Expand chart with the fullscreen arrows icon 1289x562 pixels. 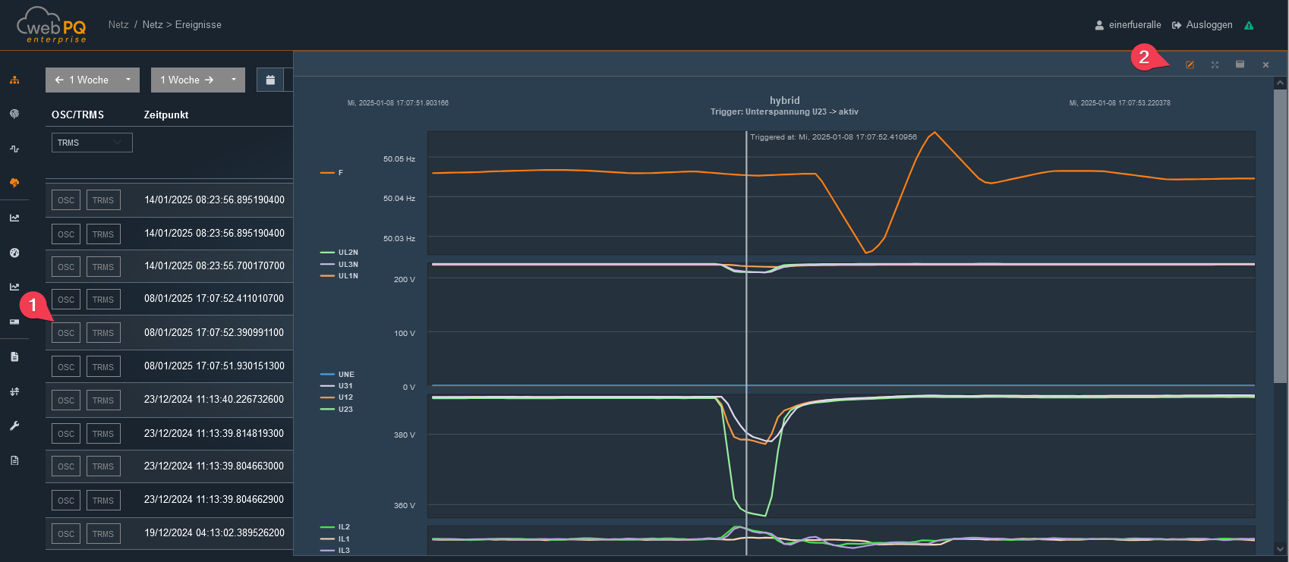tap(1215, 65)
